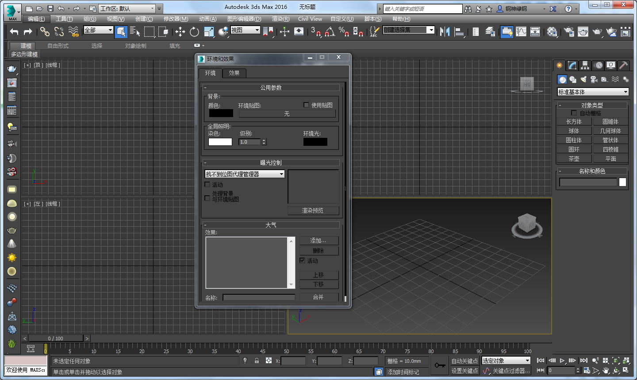Open the 编辑(E) menu
This screenshot has height=380, width=637.
(x=36, y=19)
